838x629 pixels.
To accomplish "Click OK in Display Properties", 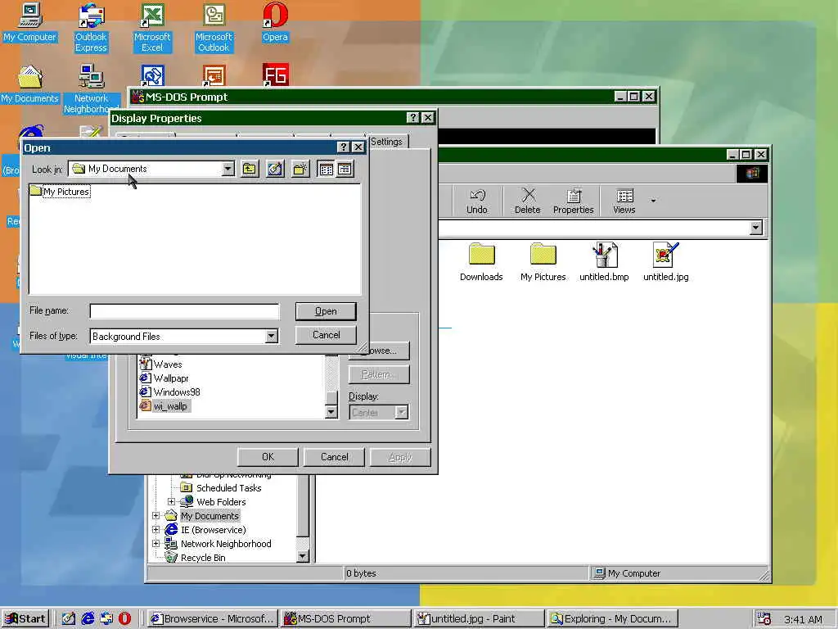I will click(x=268, y=457).
